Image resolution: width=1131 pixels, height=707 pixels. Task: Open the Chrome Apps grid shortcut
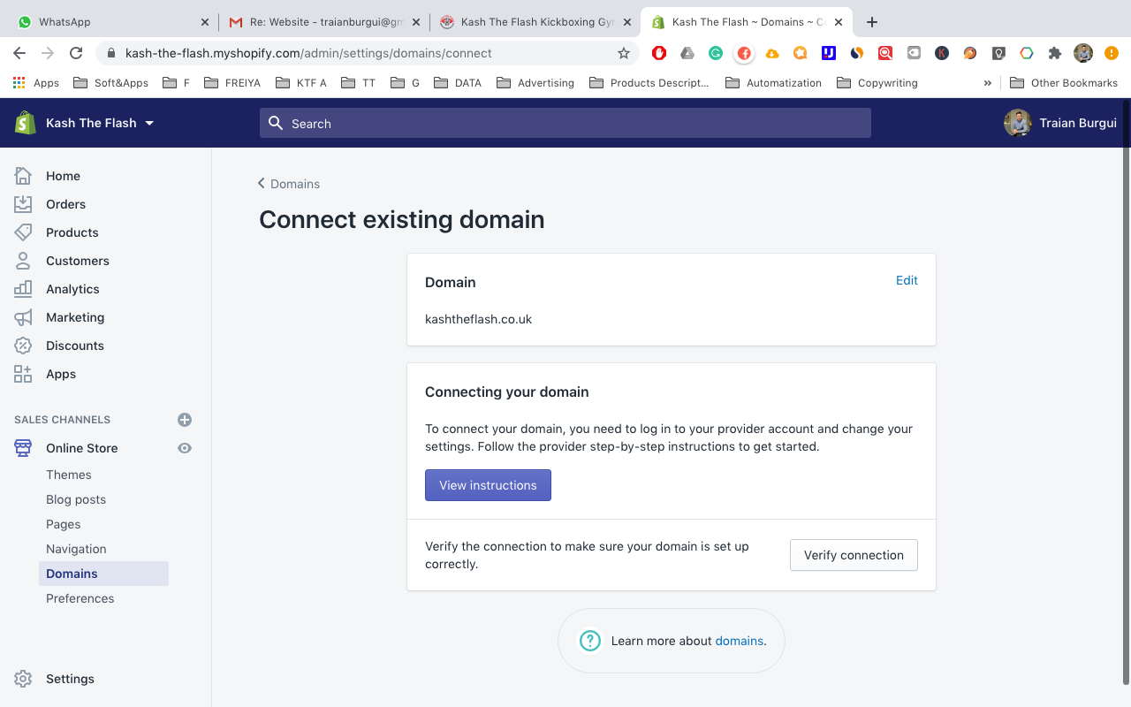(35, 83)
